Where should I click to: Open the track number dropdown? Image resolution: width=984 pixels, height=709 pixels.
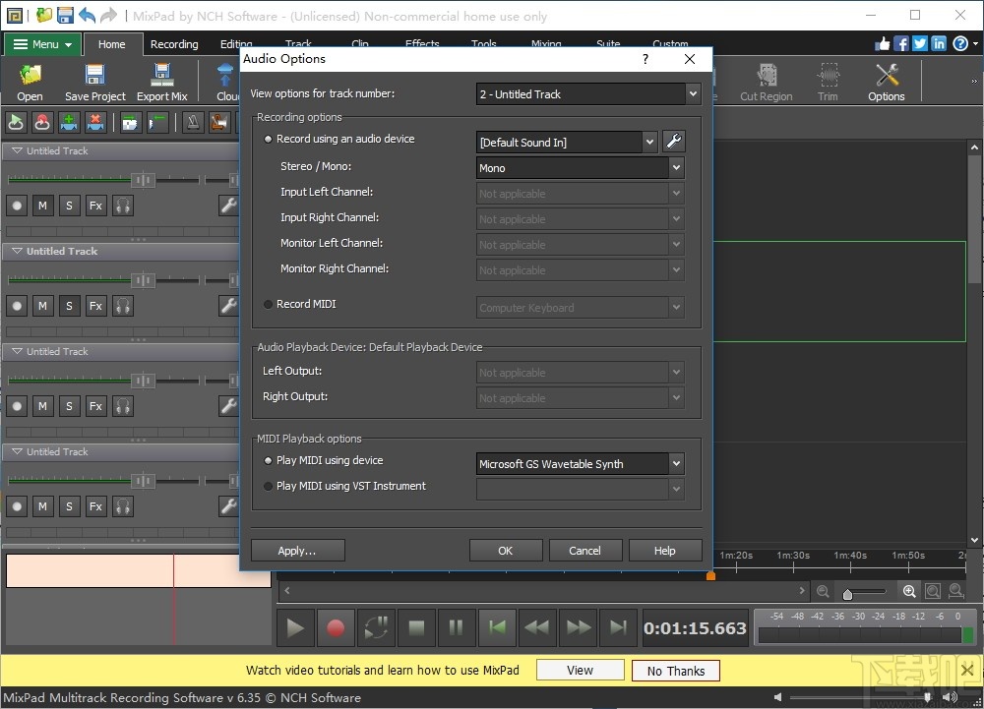point(693,94)
